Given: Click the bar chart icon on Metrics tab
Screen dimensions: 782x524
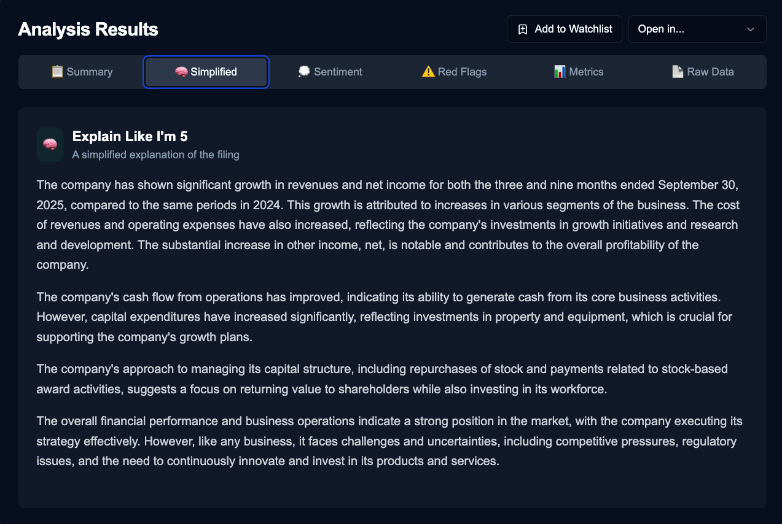Looking at the screenshot, I should [560, 72].
